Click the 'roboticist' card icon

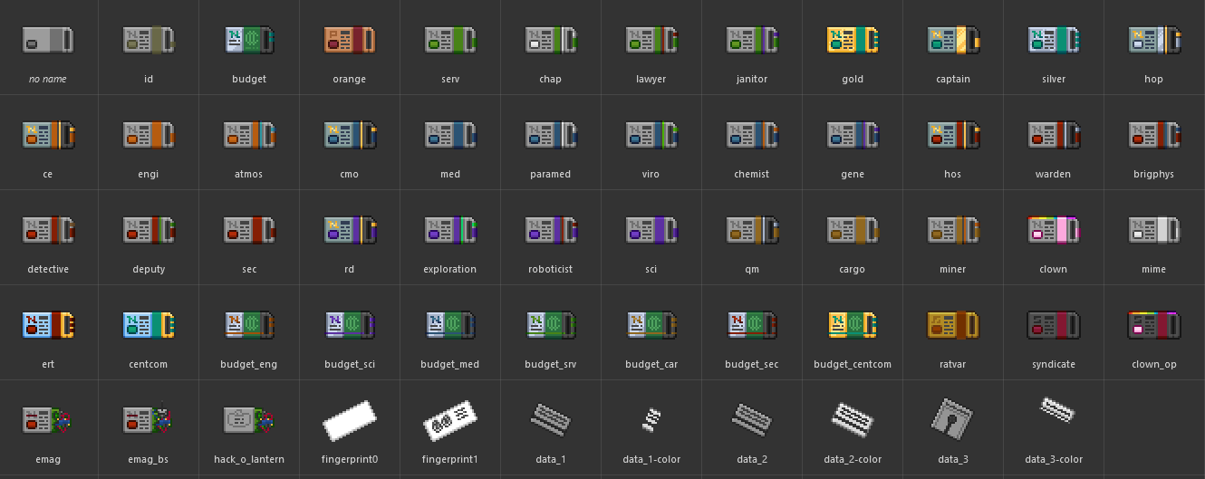[x=551, y=230]
